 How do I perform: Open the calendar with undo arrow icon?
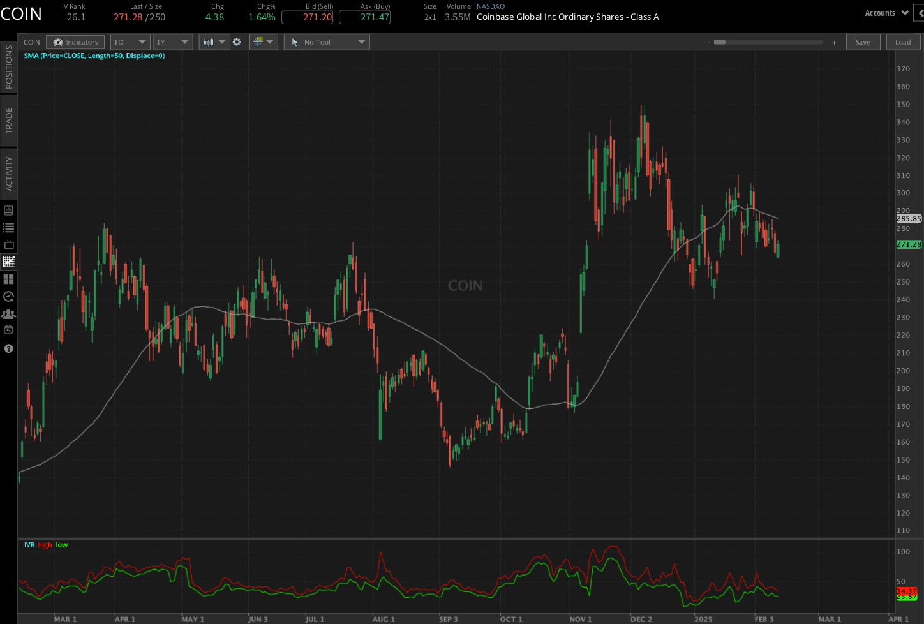pos(9,331)
